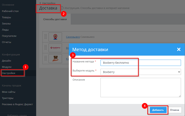Click the Метод доставки dialog title
The image size is (185, 116).
pos(90,50)
